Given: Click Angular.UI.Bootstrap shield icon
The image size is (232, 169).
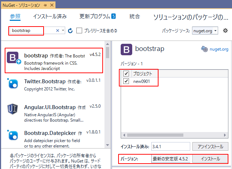Looking at the screenshot, I should (13, 109).
